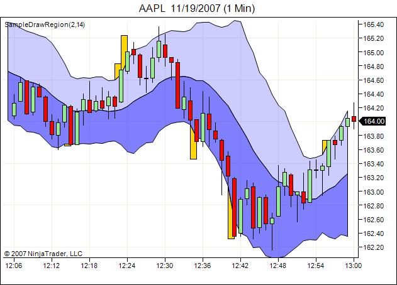This screenshot has height=285, width=397.
Task: Click the 12:48 time axis label
Action: click(278, 266)
